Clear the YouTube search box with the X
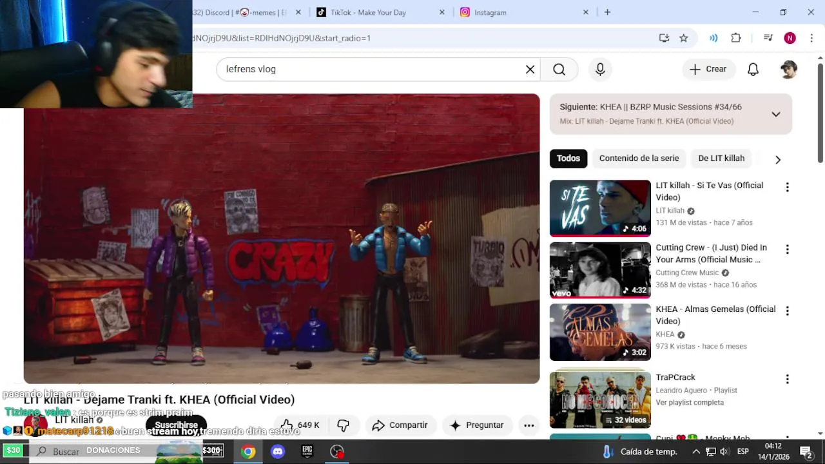Screen dimensions: 825x464 click(530, 70)
